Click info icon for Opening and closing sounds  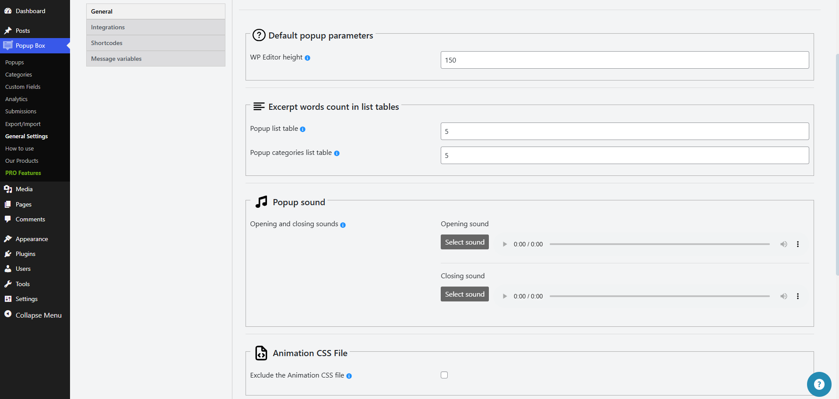(343, 225)
